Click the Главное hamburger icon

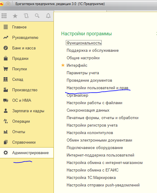point(6,27)
